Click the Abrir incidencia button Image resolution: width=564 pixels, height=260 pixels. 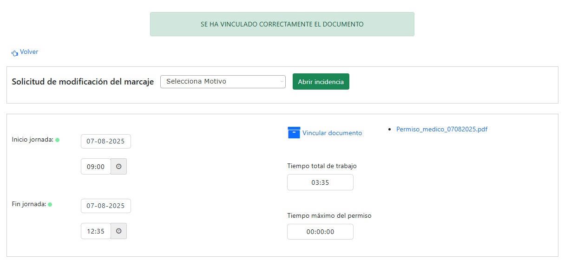pos(321,82)
